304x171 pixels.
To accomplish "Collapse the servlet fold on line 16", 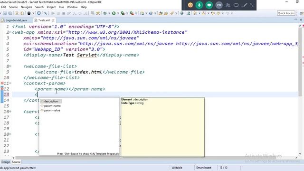I will pyautogui.click(x=10, y=112).
